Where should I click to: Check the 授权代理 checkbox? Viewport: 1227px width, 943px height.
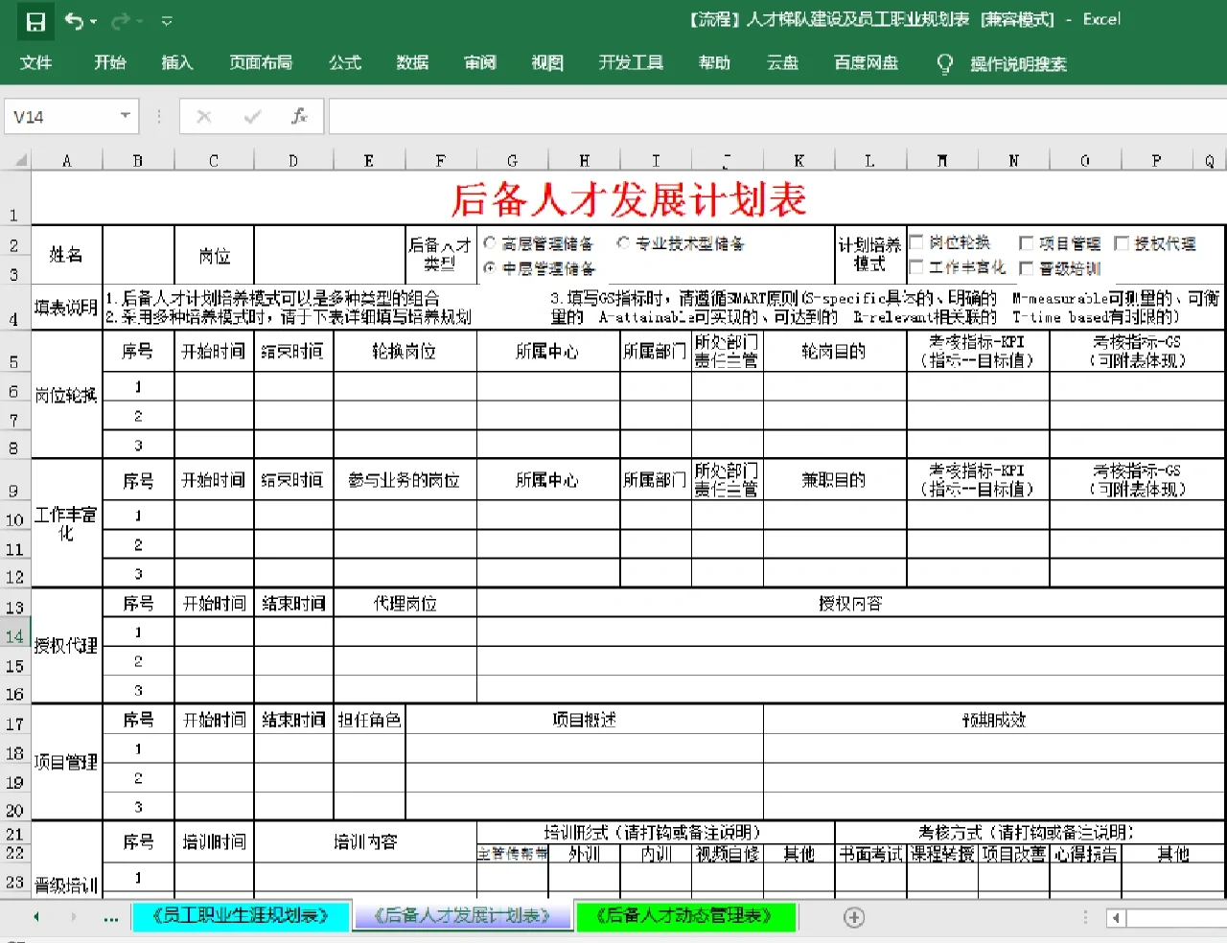coord(1121,243)
